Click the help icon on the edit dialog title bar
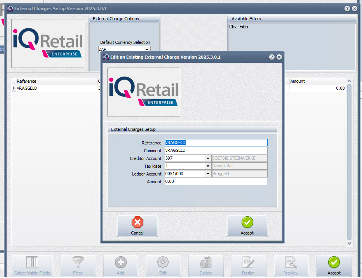The height and width of the screenshot is (278, 362). click(272, 57)
